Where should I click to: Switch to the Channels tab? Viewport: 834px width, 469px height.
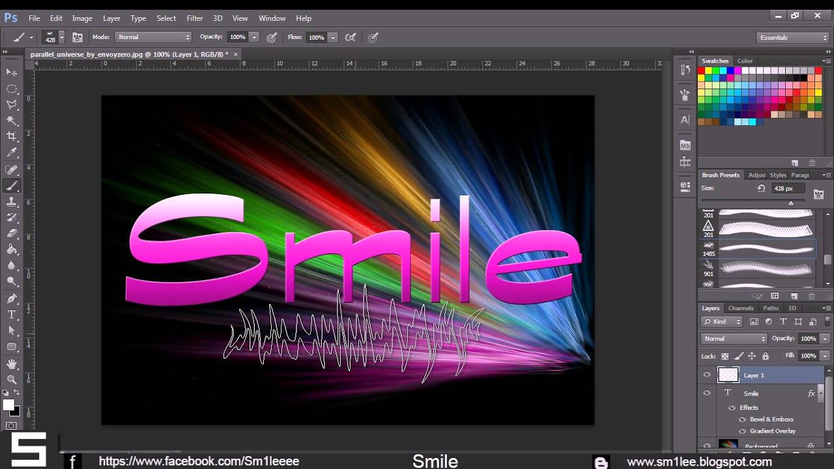[x=741, y=308]
